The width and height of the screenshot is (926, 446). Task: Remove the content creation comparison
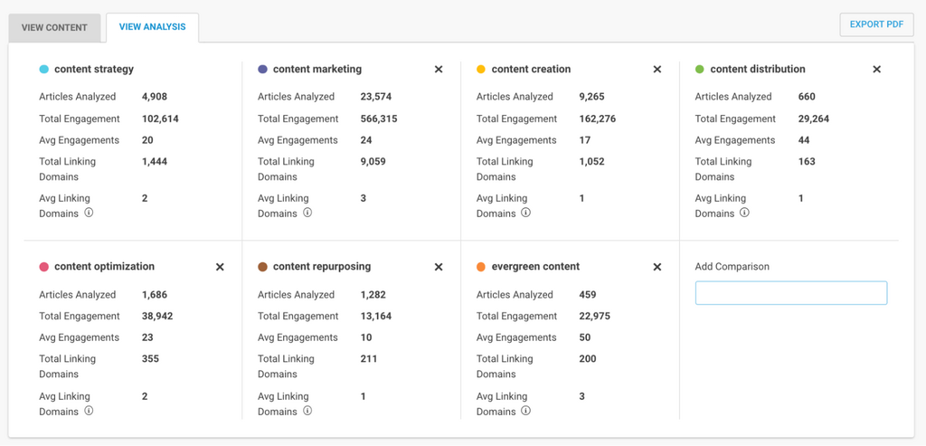pos(657,70)
